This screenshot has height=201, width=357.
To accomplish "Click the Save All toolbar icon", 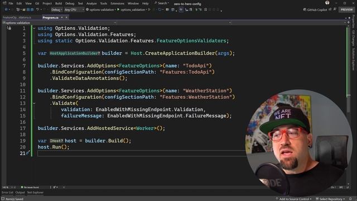I will [x=32, y=10].
